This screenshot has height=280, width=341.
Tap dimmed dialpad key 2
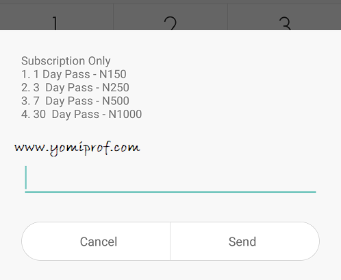click(170, 17)
